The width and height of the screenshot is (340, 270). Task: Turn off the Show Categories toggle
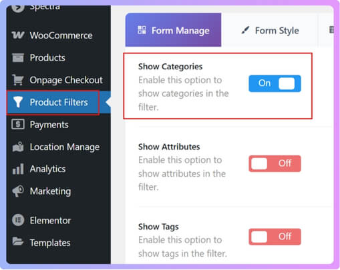[x=275, y=83]
